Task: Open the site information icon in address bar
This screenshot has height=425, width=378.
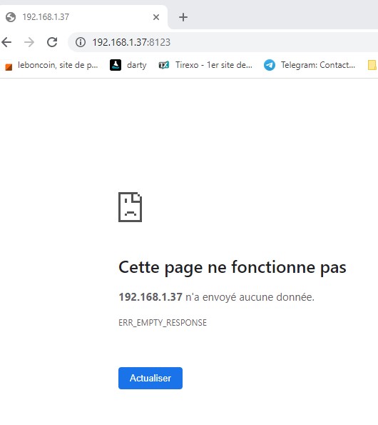Action: [x=81, y=42]
